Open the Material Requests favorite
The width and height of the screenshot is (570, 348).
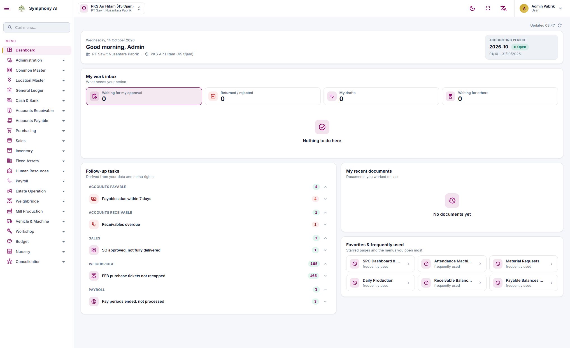[x=524, y=264]
